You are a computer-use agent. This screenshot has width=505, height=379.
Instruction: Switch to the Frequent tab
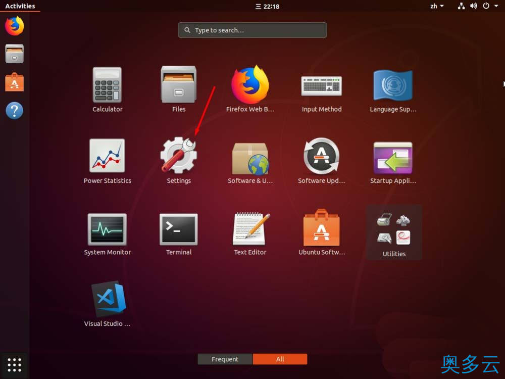[x=225, y=359]
